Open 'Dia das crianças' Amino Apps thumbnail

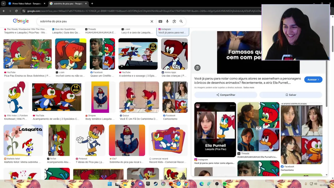tap(174, 54)
